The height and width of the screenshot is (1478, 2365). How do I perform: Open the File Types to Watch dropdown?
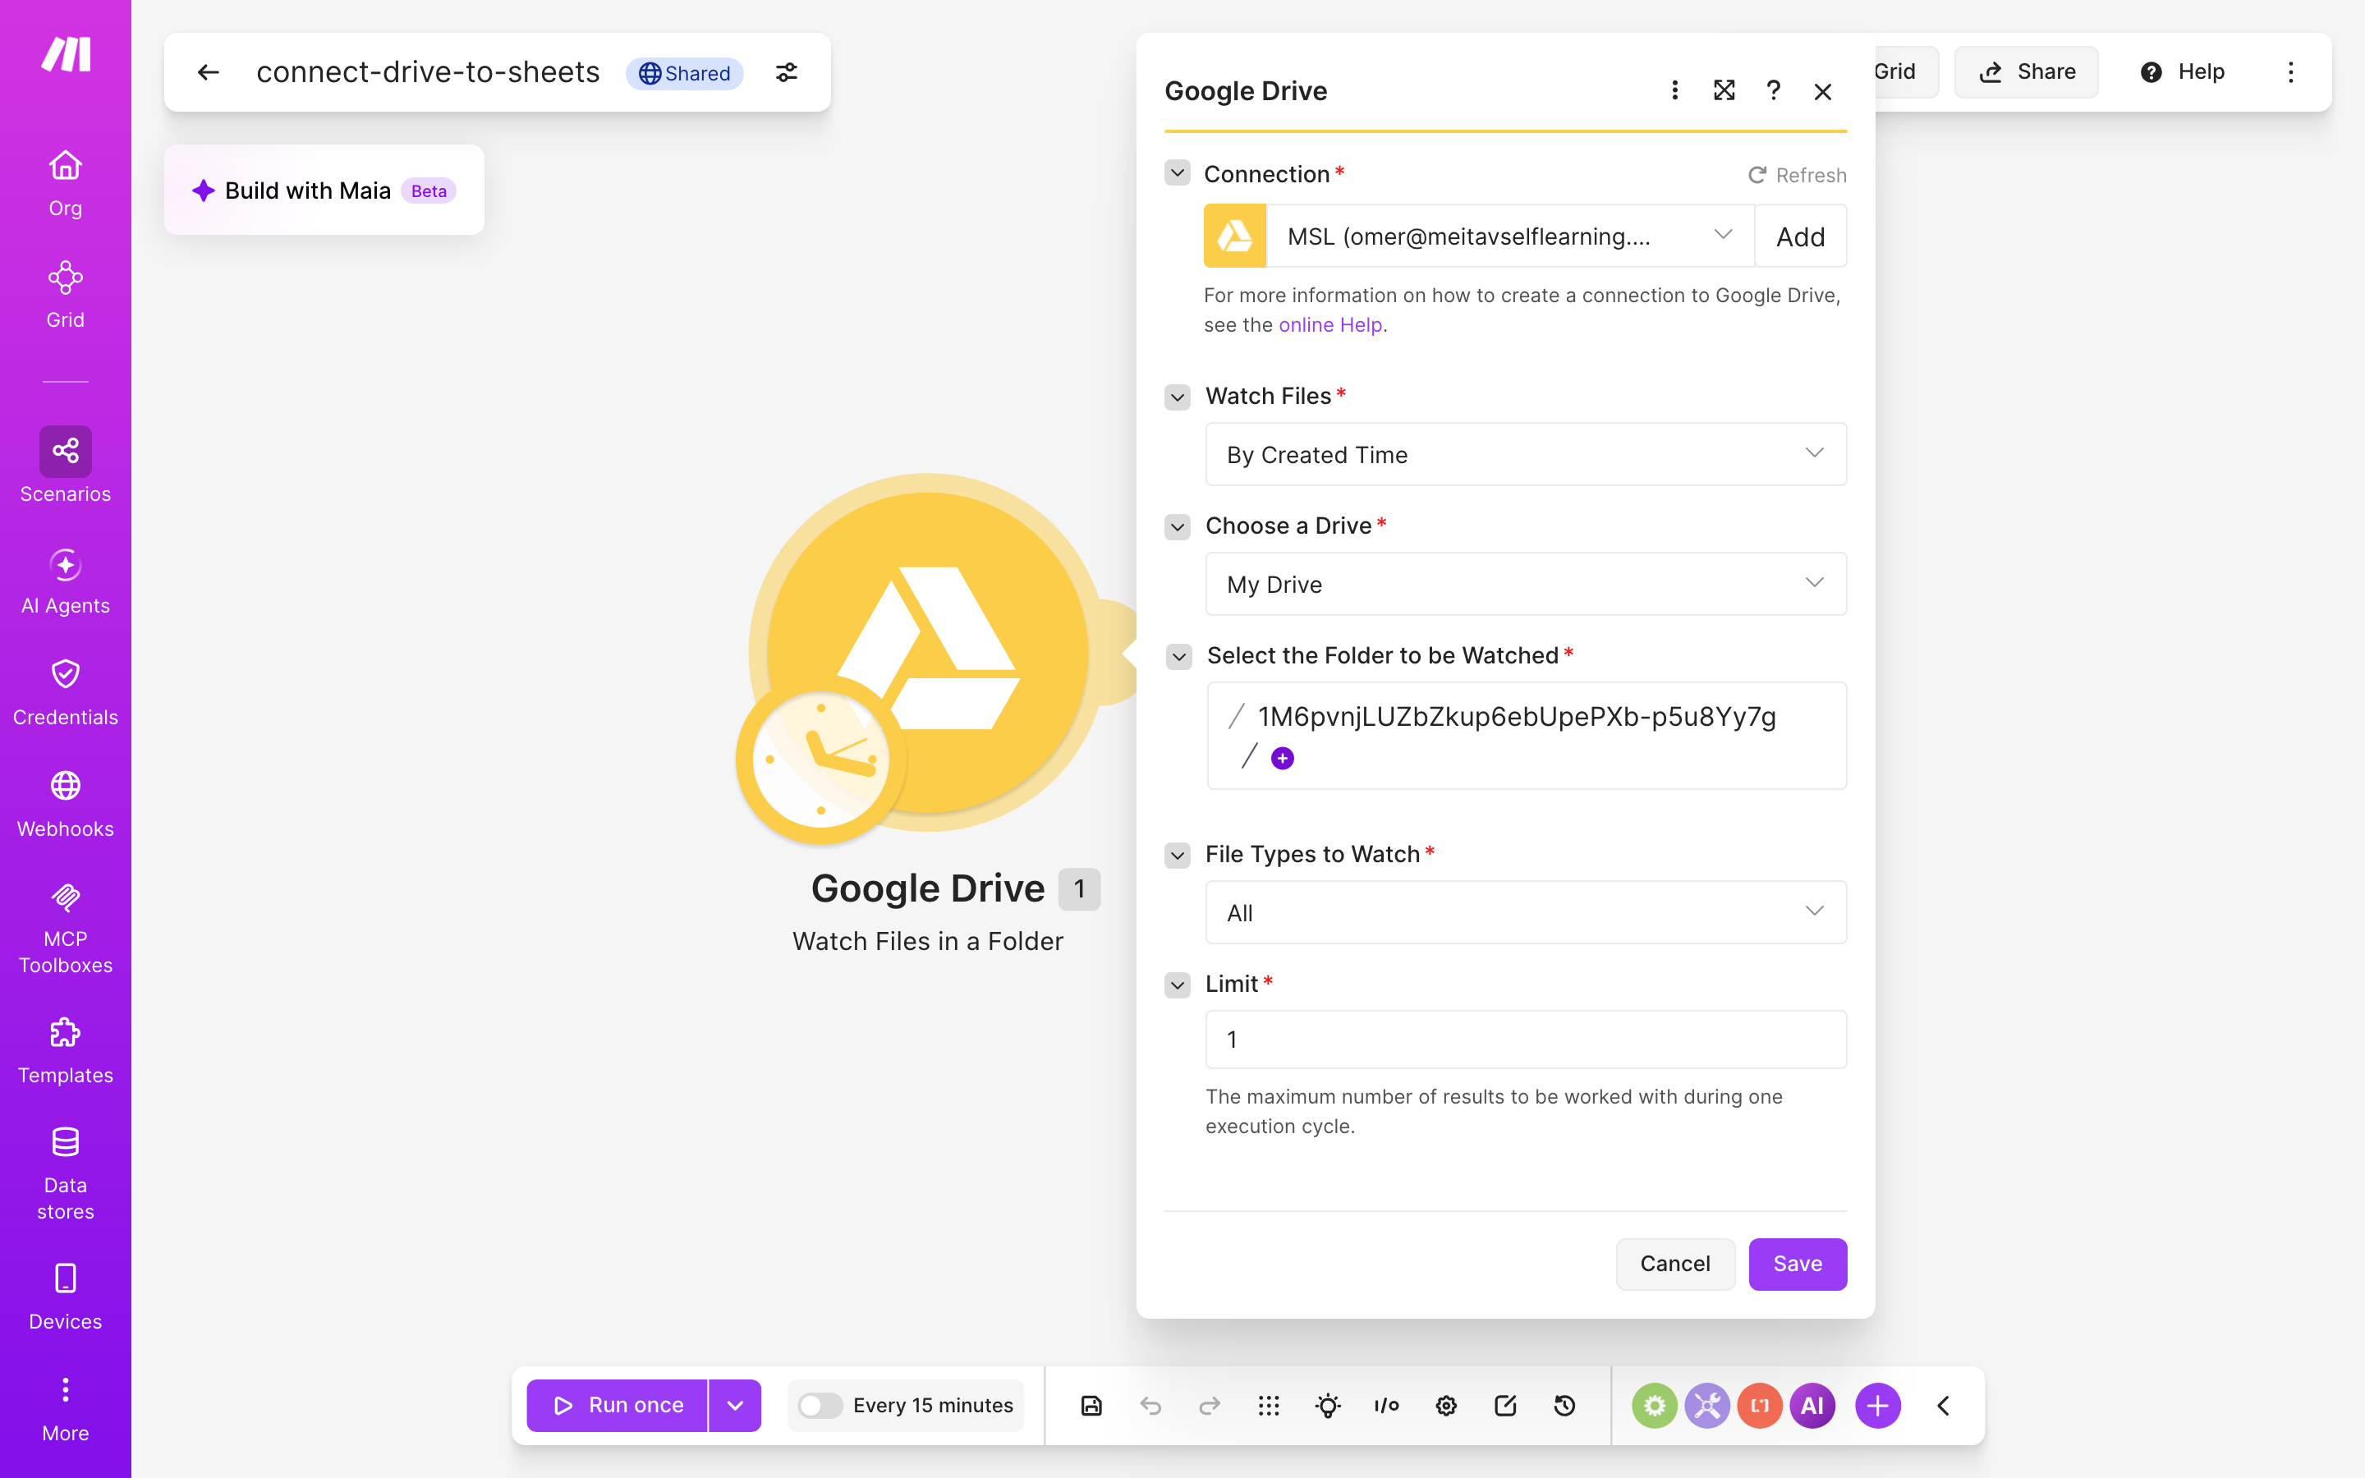coord(1526,913)
